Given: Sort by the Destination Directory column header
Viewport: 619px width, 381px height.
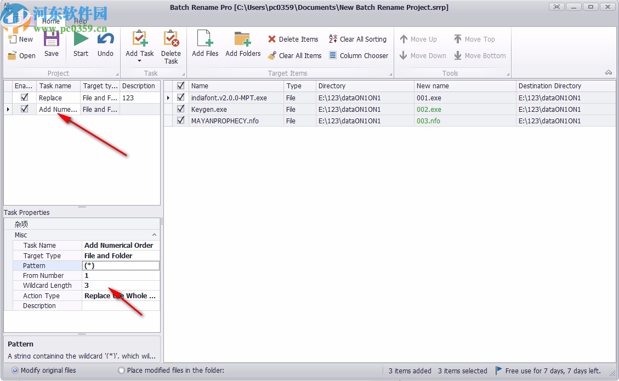Looking at the screenshot, I should 566,86.
